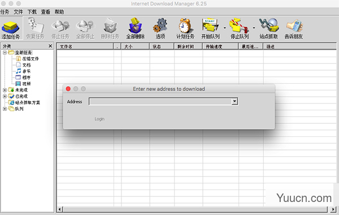Sort by 描述 column header
Viewport: 339px width, 215px height.
pos(300,46)
